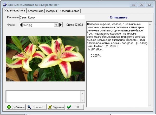
Task: Click the Просмотр button
Action: tap(36, 107)
